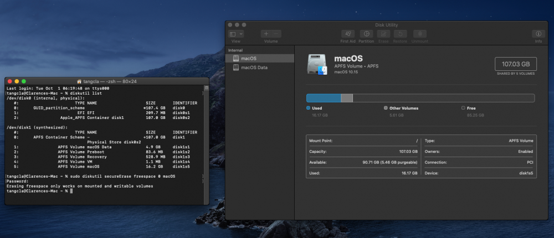Click the Free legend swatch

click(463, 108)
